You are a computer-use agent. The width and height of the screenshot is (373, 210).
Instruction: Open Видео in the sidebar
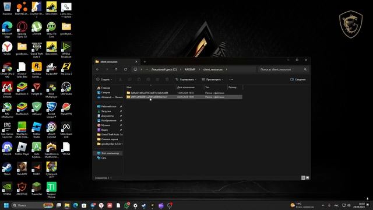[104, 129]
